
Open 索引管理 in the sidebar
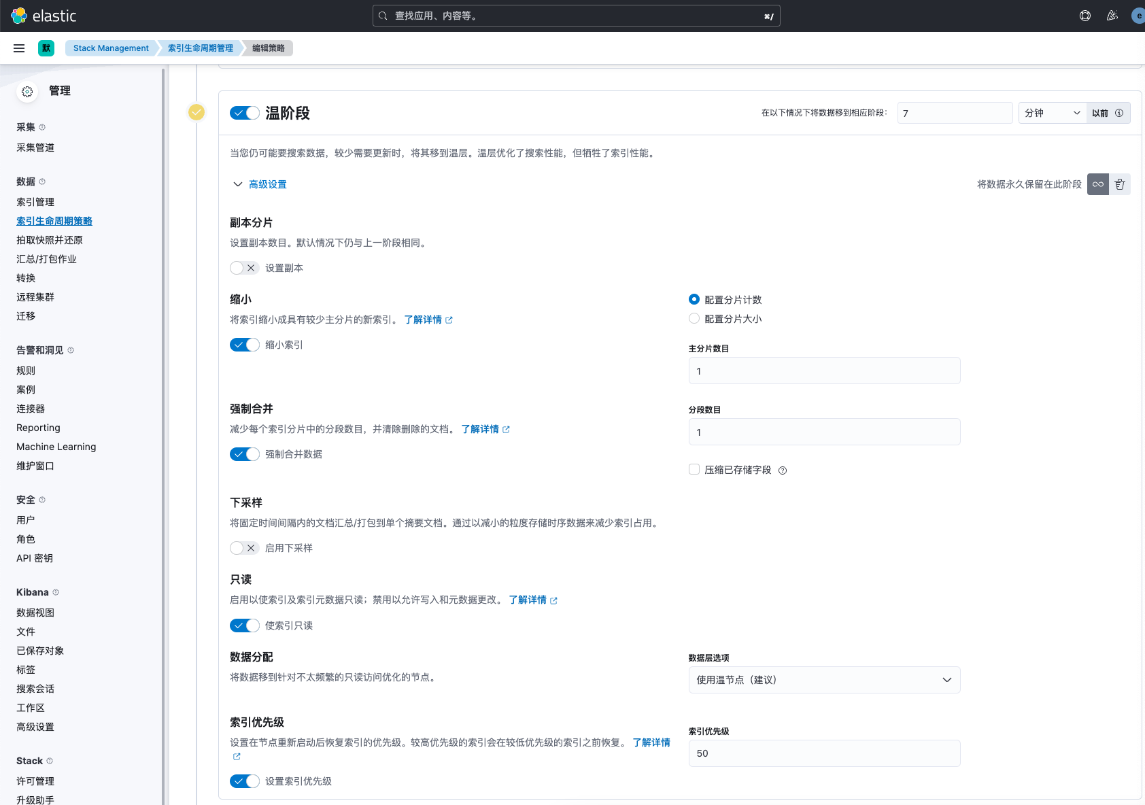[x=35, y=202]
